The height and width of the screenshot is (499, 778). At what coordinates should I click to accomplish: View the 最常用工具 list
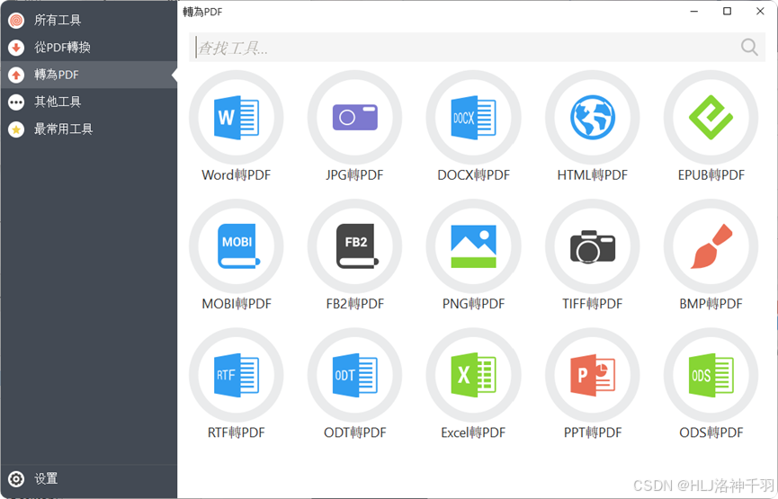click(89, 129)
